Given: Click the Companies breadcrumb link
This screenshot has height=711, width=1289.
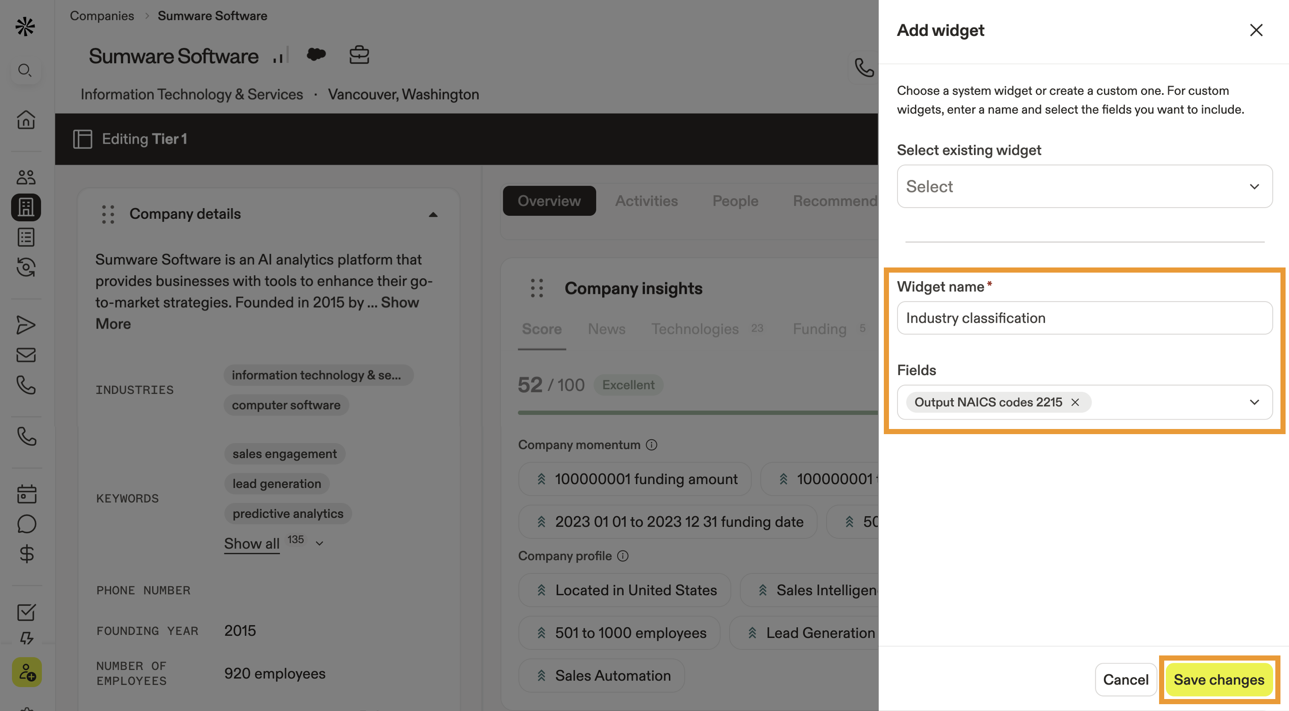Looking at the screenshot, I should [x=102, y=15].
